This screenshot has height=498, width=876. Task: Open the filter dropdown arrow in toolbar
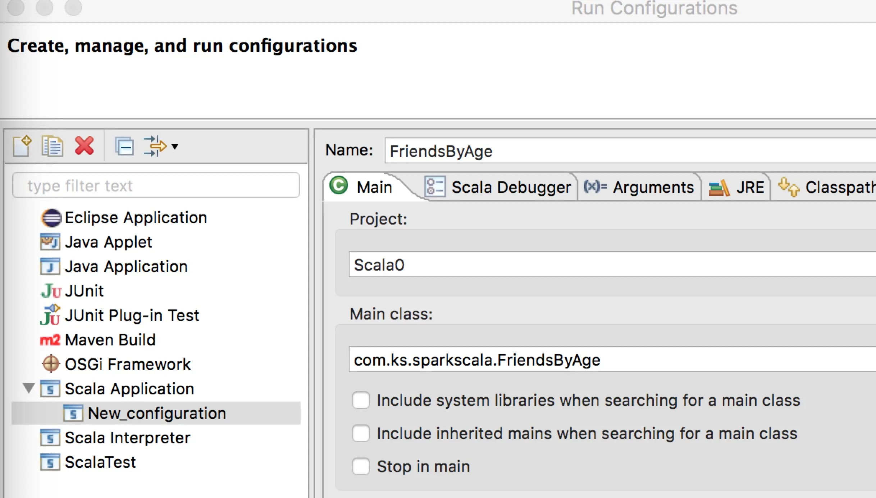(175, 146)
